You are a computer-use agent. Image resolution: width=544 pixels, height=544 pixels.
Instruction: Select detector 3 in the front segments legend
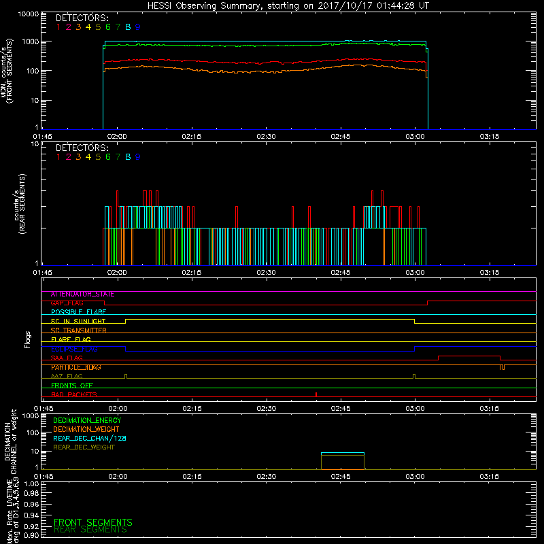point(78,27)
